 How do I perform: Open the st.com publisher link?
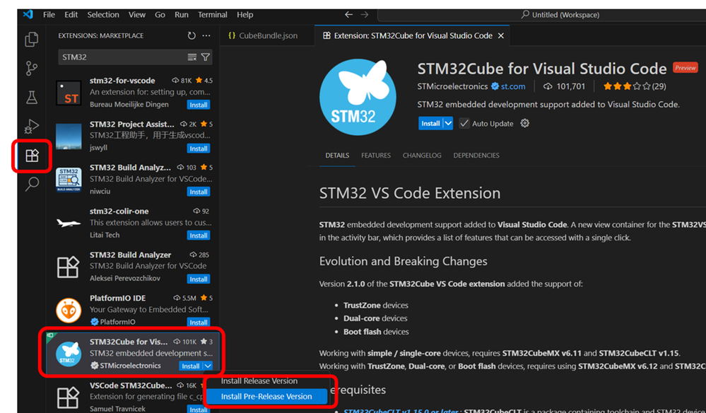pos(513,86)
